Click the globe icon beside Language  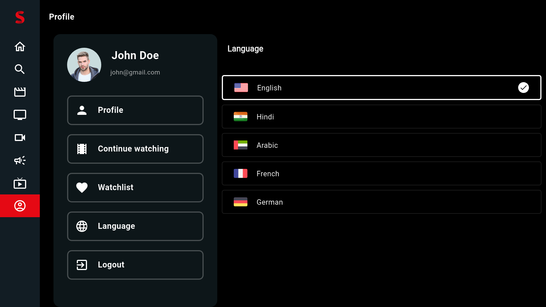tap(82, 226)
